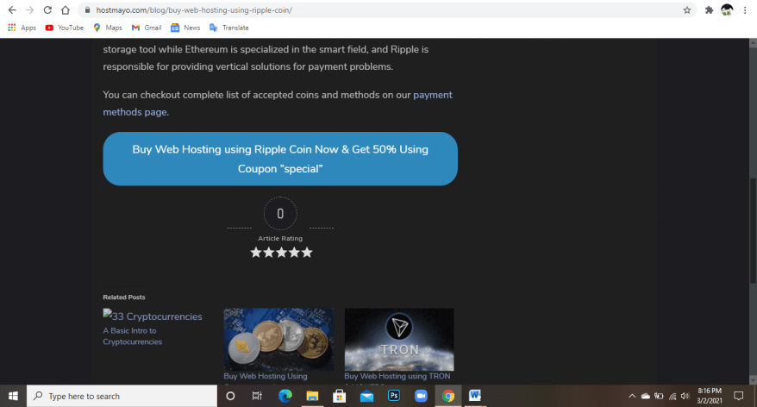The image size is (757, 407).
Task: View site security lock info
Action: coord(87,10)
